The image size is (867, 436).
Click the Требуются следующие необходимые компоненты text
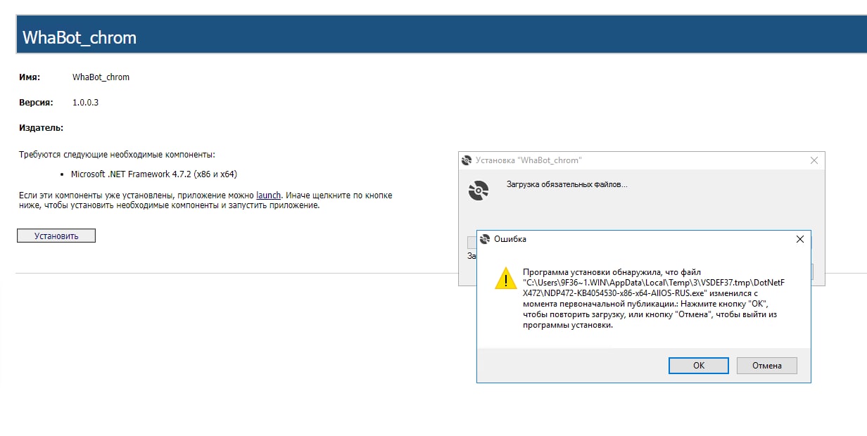coord(117,154)
